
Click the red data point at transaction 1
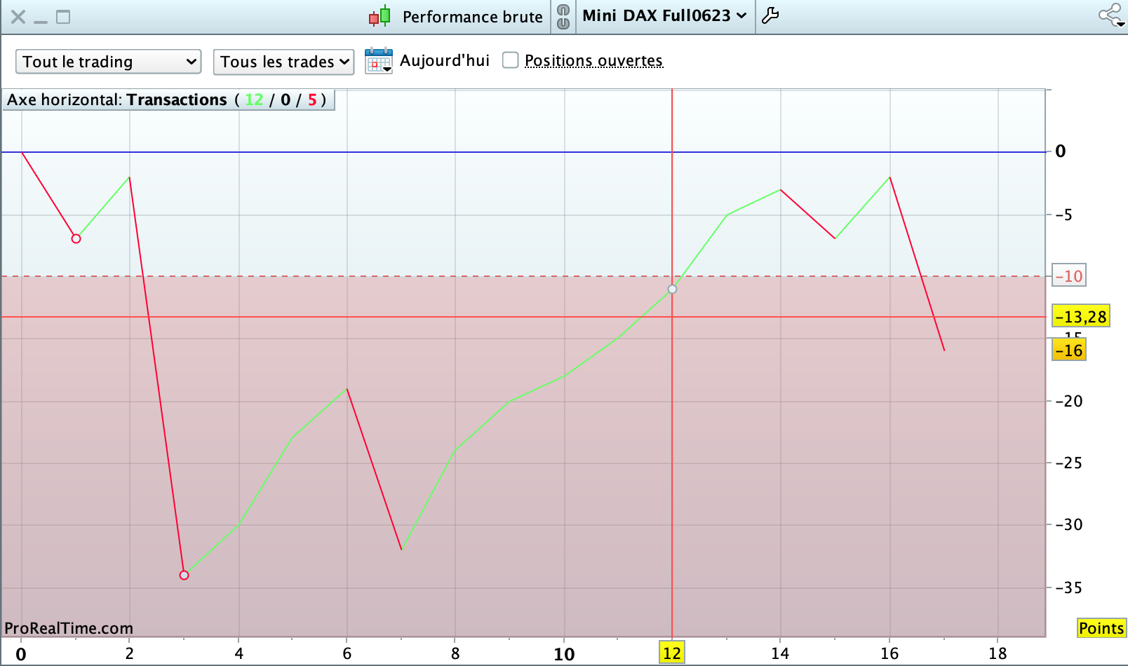coord(76,239)
